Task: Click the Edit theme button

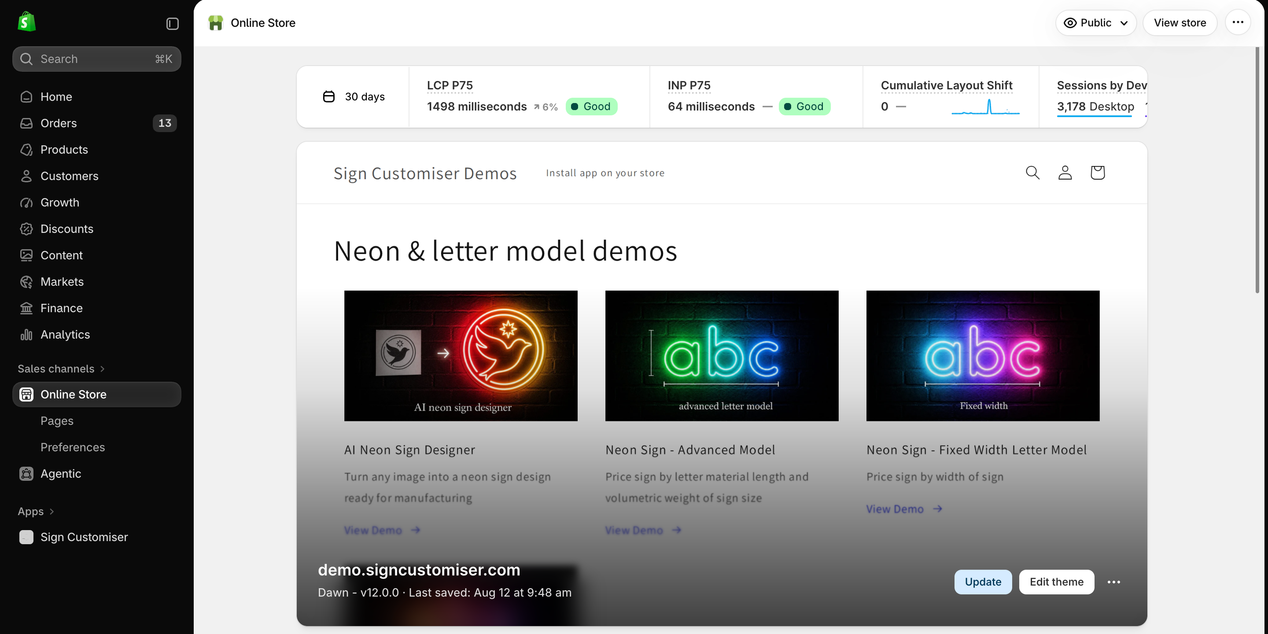Action: (x=1056, y=582)
